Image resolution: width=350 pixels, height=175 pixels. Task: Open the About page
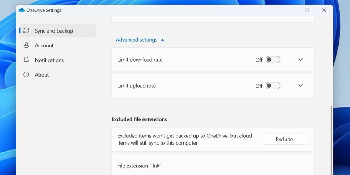[x=42, y=74]
